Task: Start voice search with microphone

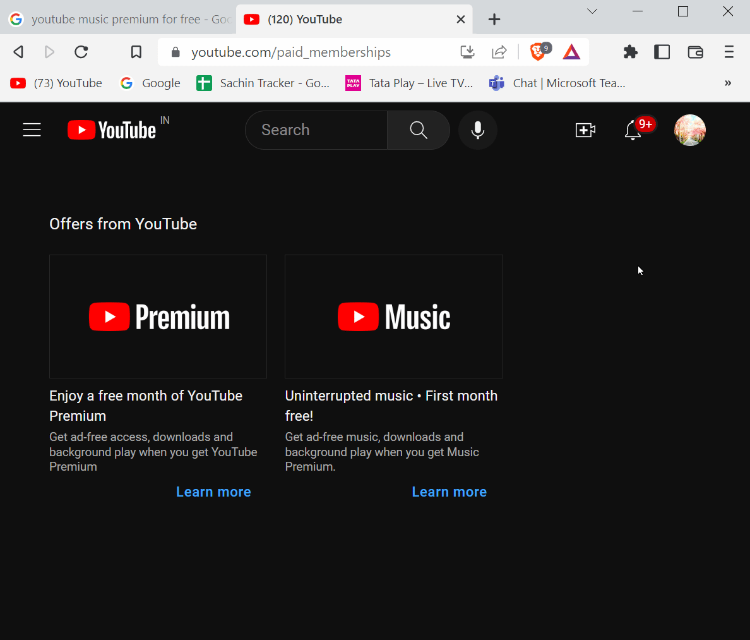Action: pos(477,130)
